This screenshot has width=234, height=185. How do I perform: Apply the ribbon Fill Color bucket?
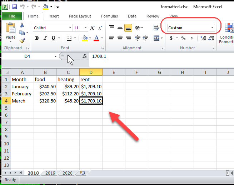(x=85, y=38)
